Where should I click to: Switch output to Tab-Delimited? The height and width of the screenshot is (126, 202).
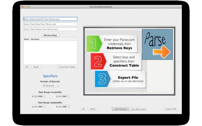coord(138,109)
